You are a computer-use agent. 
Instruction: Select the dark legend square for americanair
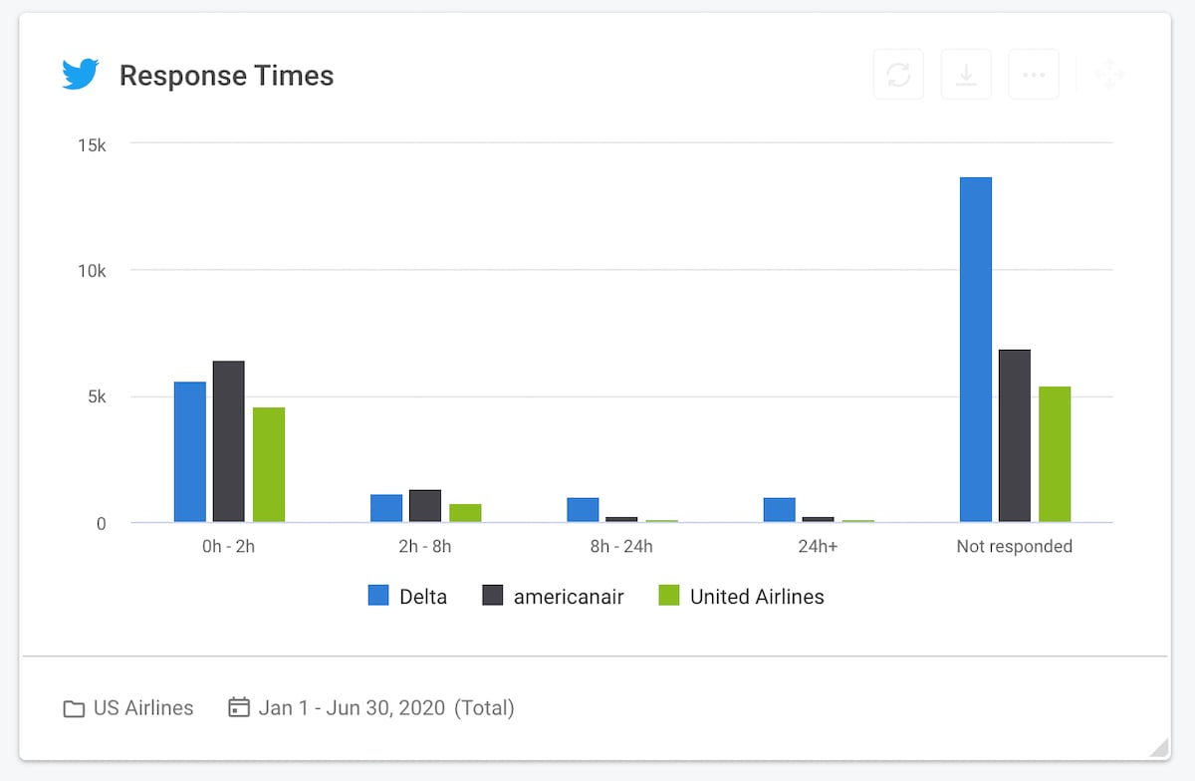point(491,596)
